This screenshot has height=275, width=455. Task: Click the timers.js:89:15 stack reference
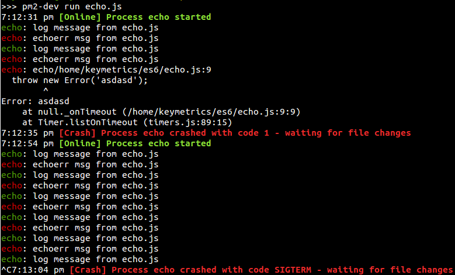187,122
